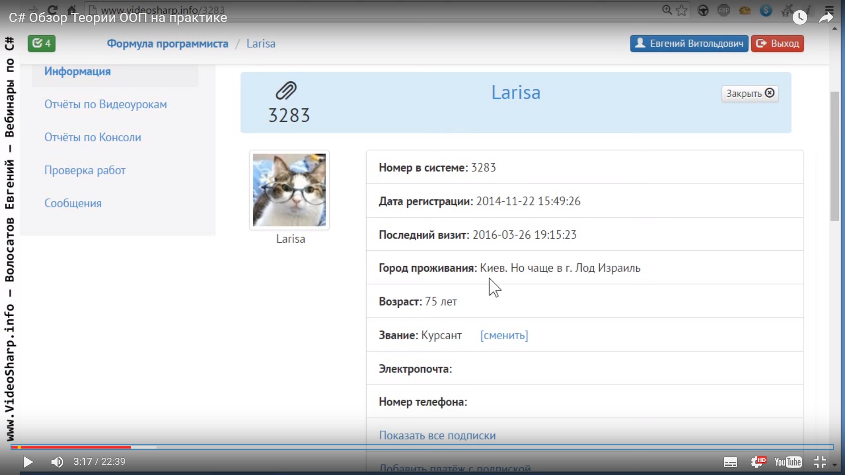Click the bookmark star icon
This screenshot has height=475, width=845.
coord(681,10)
